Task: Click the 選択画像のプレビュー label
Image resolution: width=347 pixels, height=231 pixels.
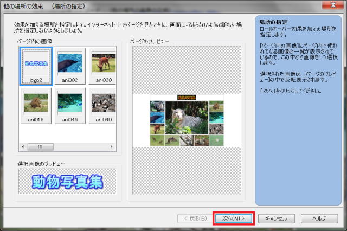Action: tap(41, 164)
